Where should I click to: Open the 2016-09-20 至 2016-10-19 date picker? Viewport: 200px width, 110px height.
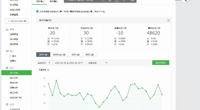(69, 63)
